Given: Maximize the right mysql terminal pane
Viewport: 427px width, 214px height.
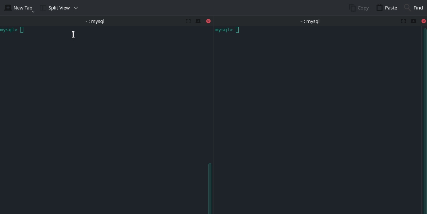Looking at the screenshot, I should pyautogui.click(x=404, y=21).
